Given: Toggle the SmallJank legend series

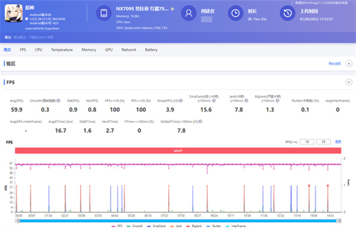Looking at the screenshot, I should 157,226.
